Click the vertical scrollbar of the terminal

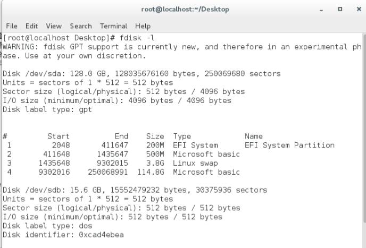click(364, 128)
